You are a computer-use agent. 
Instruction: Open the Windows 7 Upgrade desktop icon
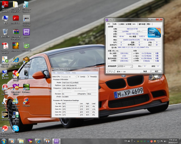click(x=26, y=7)
